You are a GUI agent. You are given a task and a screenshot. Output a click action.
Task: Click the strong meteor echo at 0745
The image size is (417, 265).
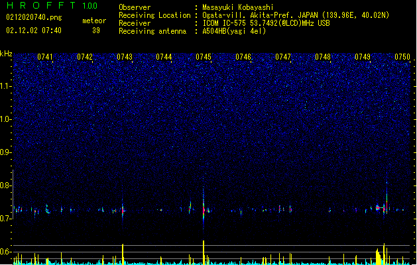pos(204,207)
